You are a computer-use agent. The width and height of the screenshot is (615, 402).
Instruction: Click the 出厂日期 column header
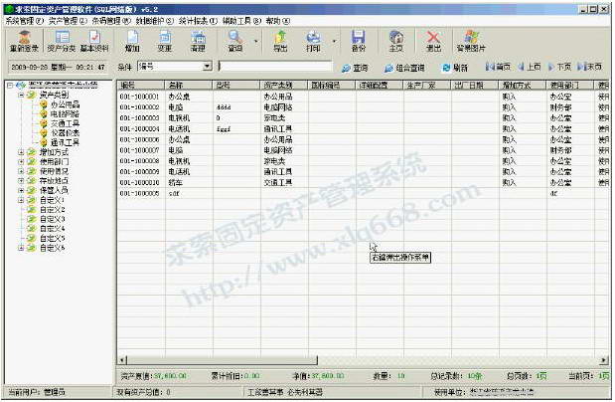475,85
